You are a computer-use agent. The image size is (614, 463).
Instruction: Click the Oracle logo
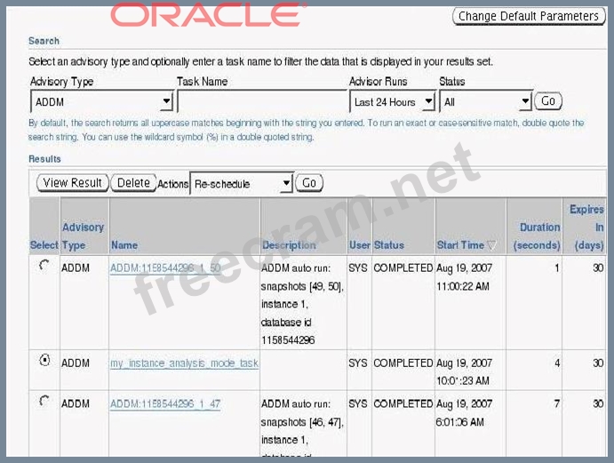[x=209, y=14]
